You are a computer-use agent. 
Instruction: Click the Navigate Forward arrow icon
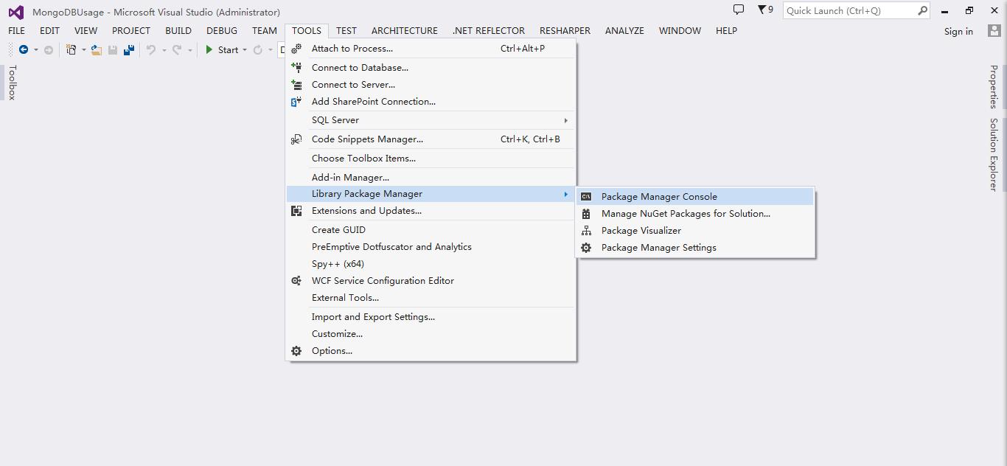point(49,49)
